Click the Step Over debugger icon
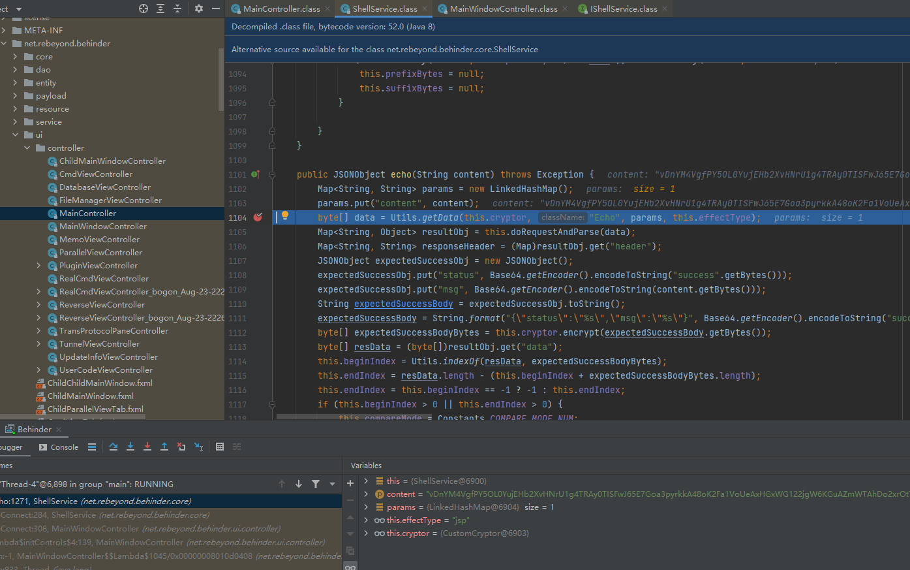The width and height of the screenshot is (910, 570). pos(114,447)
